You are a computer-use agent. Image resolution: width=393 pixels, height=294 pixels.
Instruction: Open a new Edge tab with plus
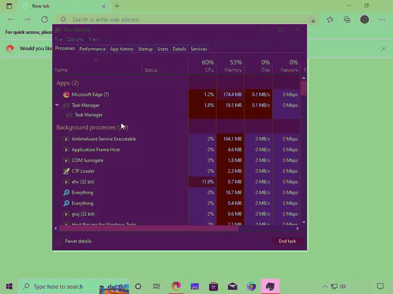(x=117, y=6)
